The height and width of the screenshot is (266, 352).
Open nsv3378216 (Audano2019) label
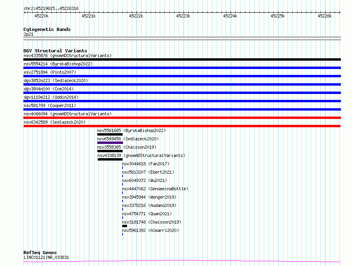pos(149,205)
